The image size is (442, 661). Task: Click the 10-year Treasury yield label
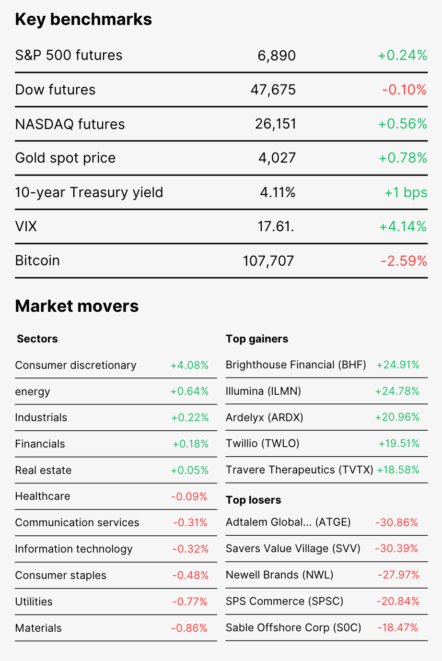pos(89,192)
